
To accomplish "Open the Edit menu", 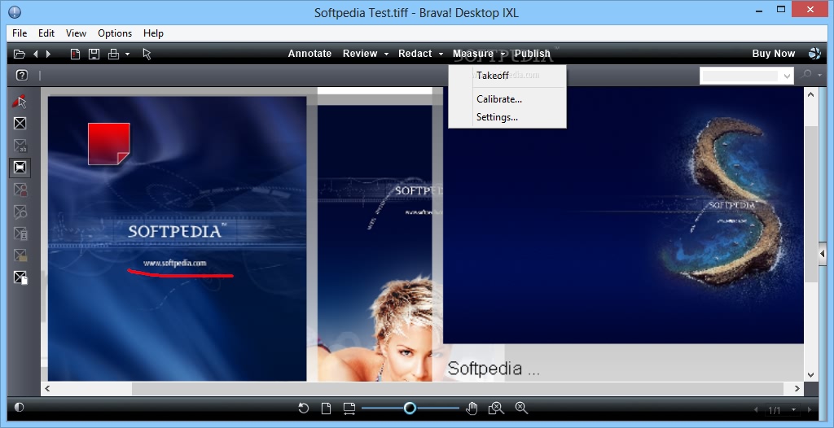I will [46, 33].
